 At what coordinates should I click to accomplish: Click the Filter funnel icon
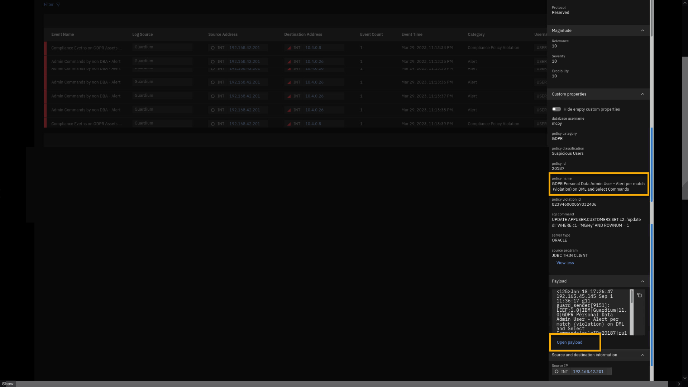[58, 5]
